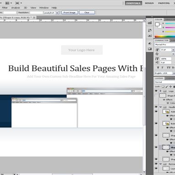Viewport: 175px width, 175px height.
Task: Select the Character panel tab
Action: 161,40
